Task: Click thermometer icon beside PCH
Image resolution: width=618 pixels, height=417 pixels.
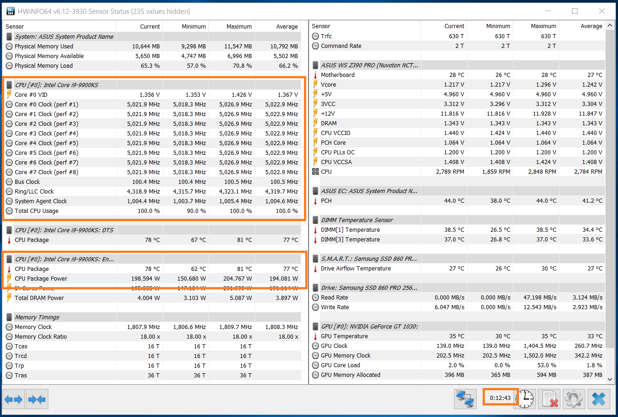Action: [x=315, y=200]
